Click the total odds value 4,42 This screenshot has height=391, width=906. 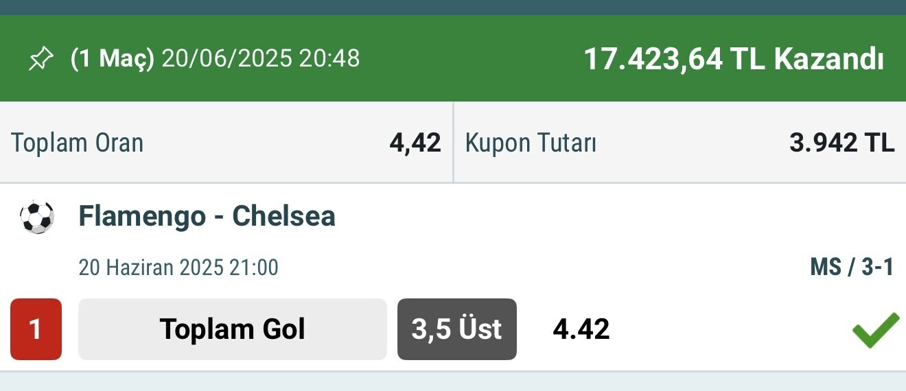[x=415, y=143]
